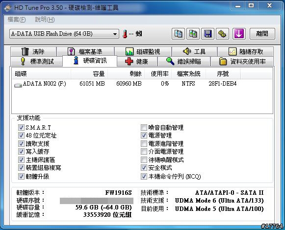Open the 檔案基準 (File Benchmark) tab
Image resolution: width=285 pixels, height=230 pixels.
click(x=85, y=51)
